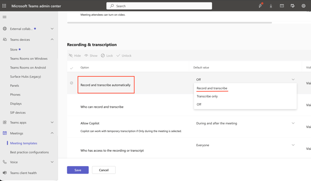Click the search magnifier icon

coord(112,6)
